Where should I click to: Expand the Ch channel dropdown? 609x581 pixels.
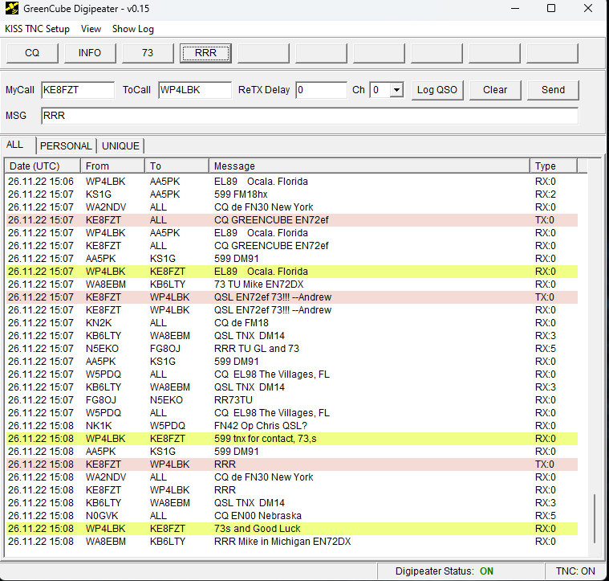click(x=396, y=90)
